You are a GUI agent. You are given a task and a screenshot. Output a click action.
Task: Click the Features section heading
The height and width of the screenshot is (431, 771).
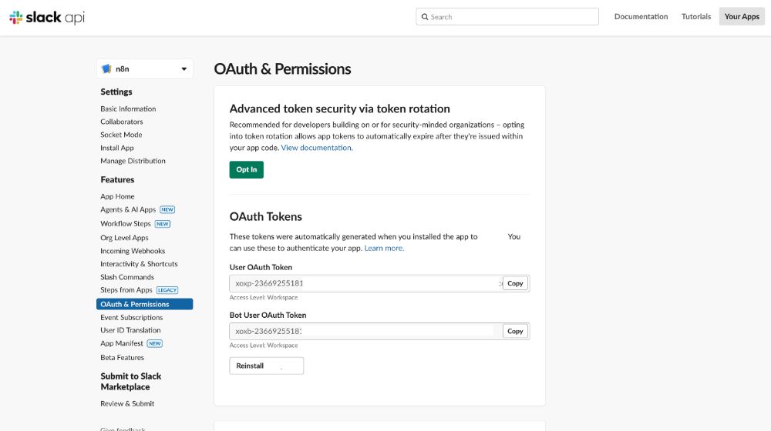click(117, 179)
